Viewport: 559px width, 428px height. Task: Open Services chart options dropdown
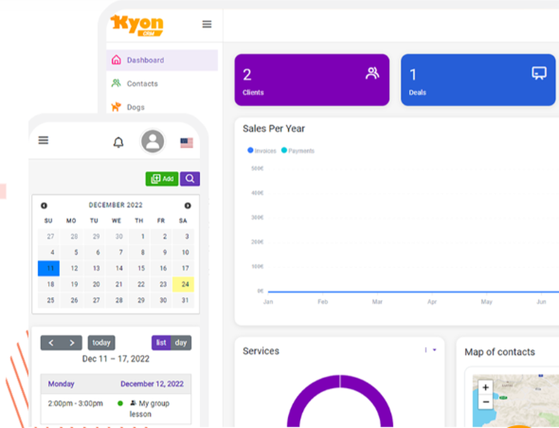[x=434, y=350]
